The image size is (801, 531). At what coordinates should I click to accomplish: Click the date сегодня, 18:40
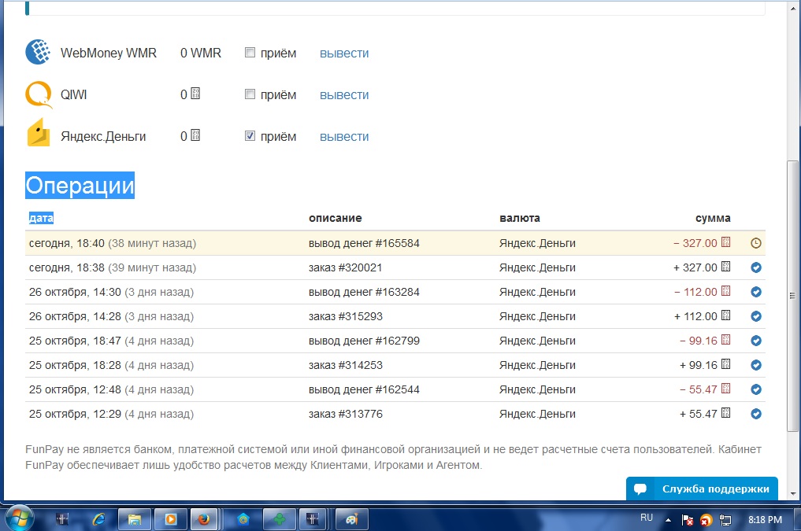[x=66, y=243]
